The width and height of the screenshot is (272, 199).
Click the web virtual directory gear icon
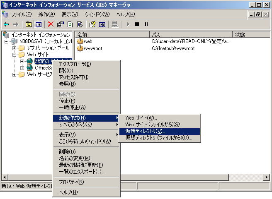[80, 41]
